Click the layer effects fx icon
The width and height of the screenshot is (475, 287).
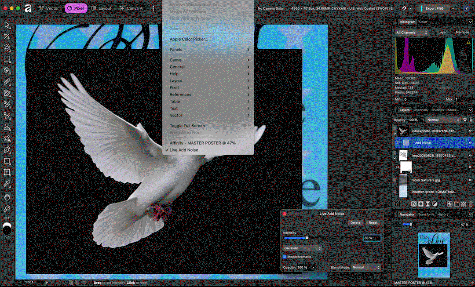pos(413,204)
